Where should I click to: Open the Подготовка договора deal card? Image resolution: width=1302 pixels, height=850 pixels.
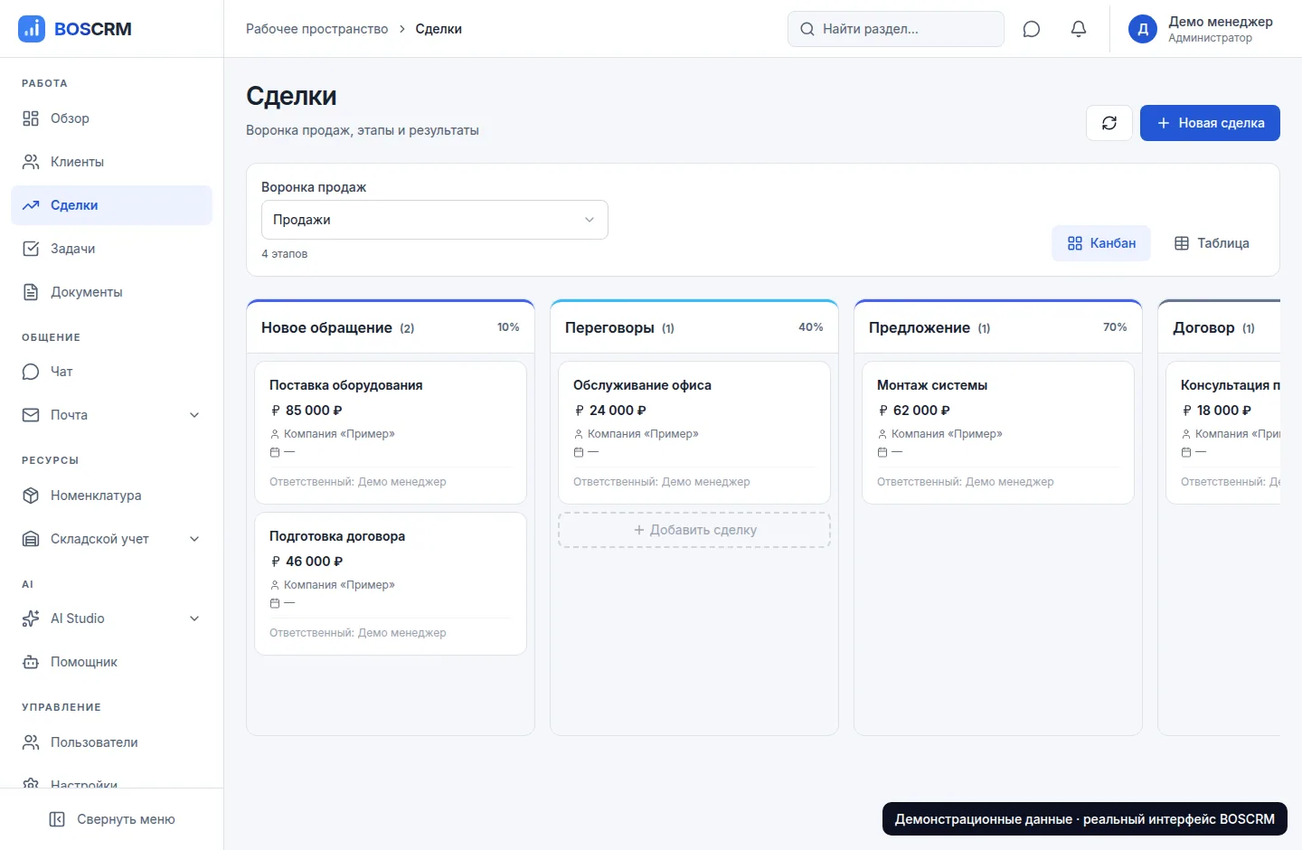(391, 583)
